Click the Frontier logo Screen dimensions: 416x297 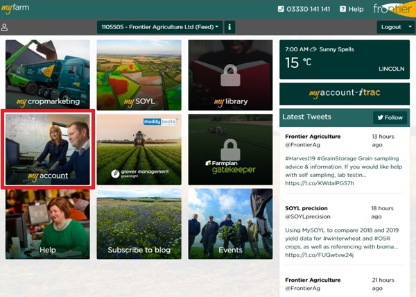coord(393,9)
